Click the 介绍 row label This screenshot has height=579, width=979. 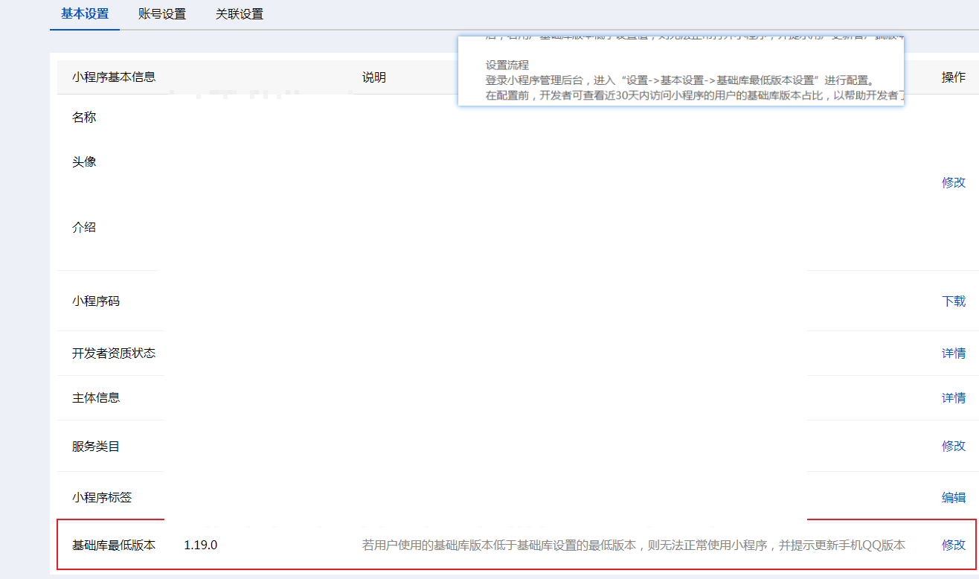(x=84, y=227)
